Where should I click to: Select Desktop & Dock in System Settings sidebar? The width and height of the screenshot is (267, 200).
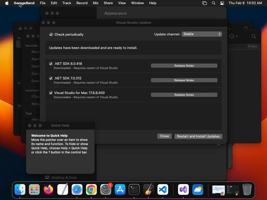pyautogui.click(x=61, y=177)
